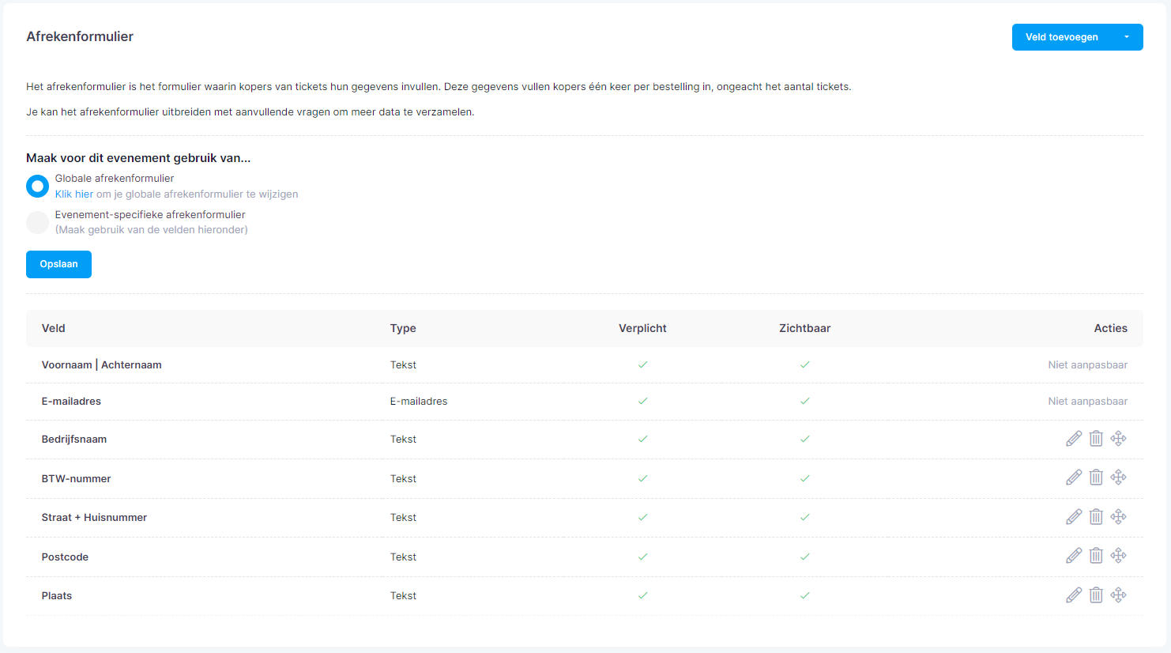Click move icon of BTW-nummer row
The width and height of the screenshot is (1171, 653).
(x=1118, y=477)
